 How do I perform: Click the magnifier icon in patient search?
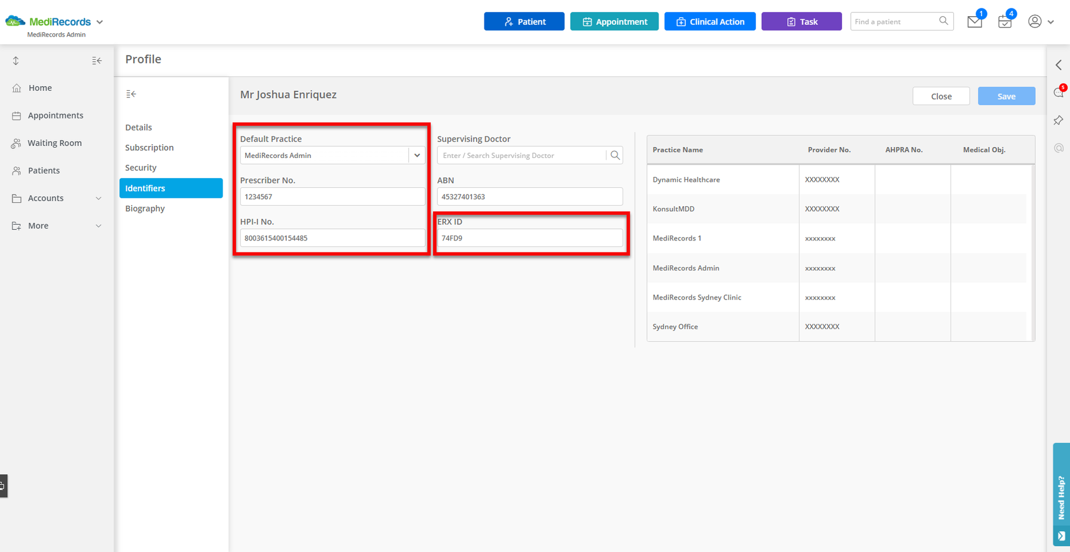(x=944, y=21)
